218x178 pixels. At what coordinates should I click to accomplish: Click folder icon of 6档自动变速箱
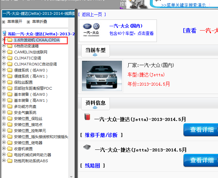tap(10, 46)
